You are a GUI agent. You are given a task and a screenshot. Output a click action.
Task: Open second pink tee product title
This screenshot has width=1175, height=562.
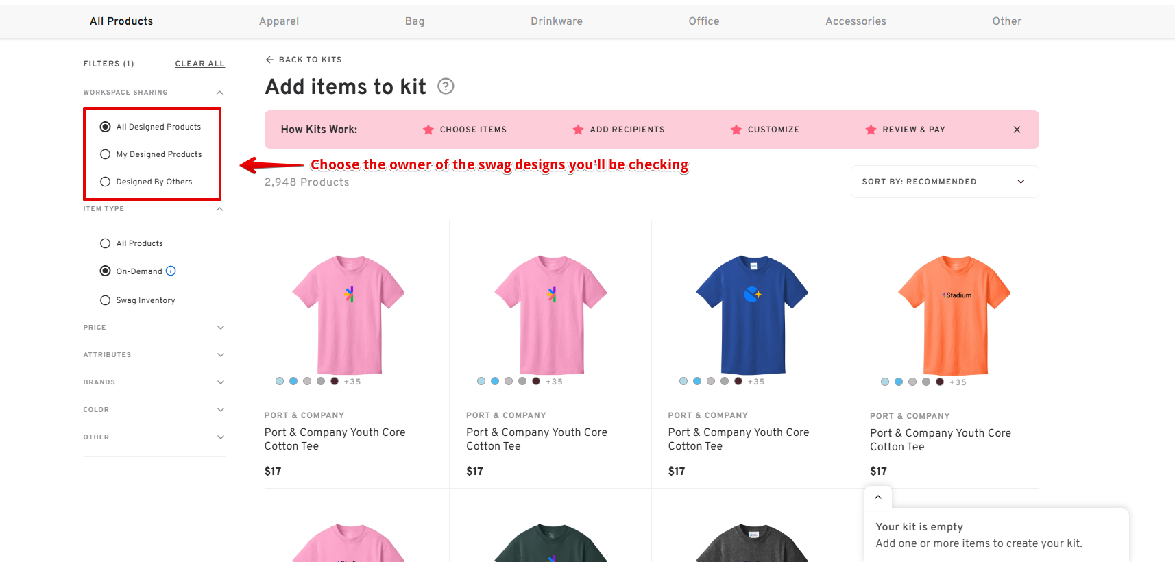(537, 439)
